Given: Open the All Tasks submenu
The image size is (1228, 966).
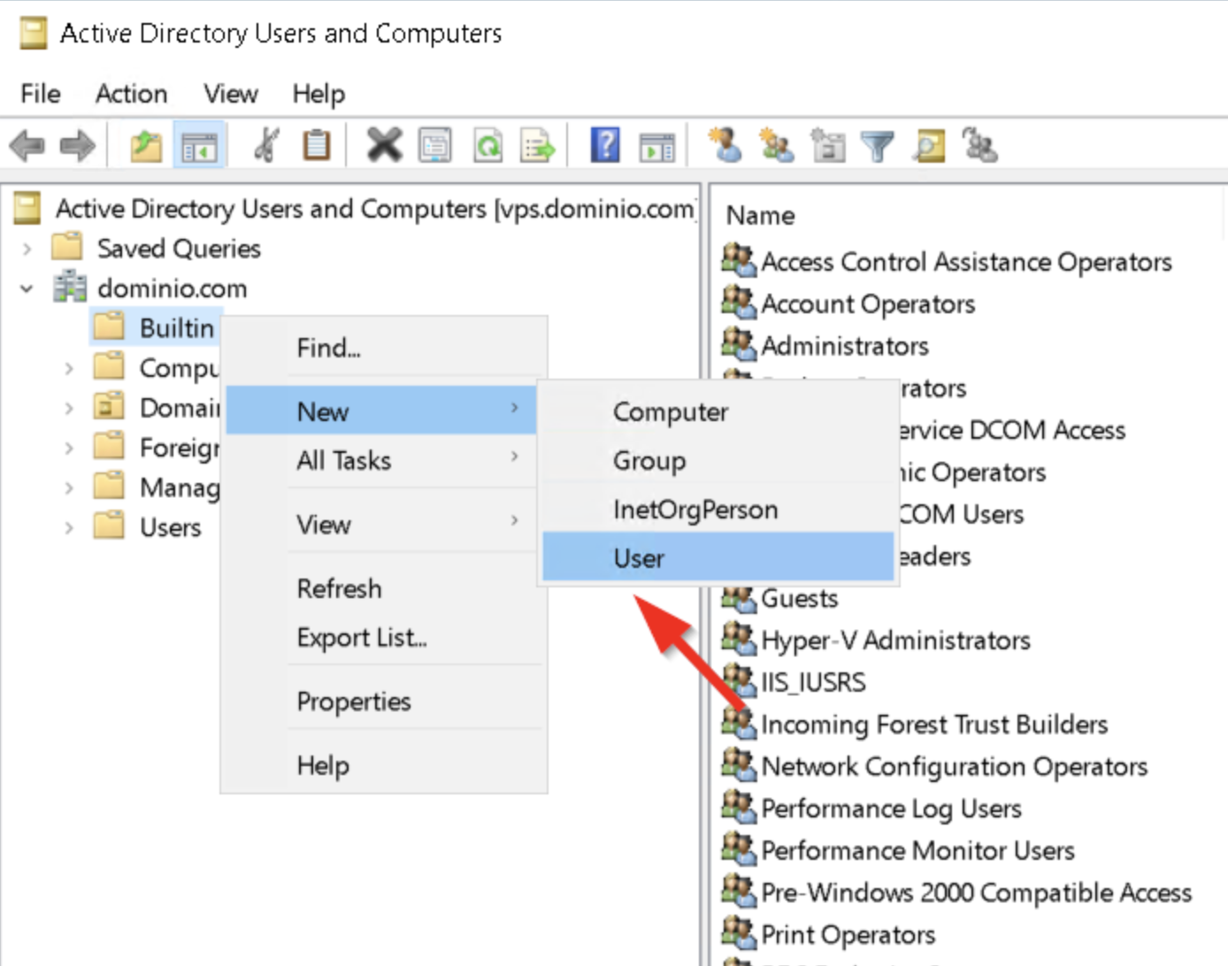Looking at the screenshot, I should pyautogui.click(x=343, y=461).
